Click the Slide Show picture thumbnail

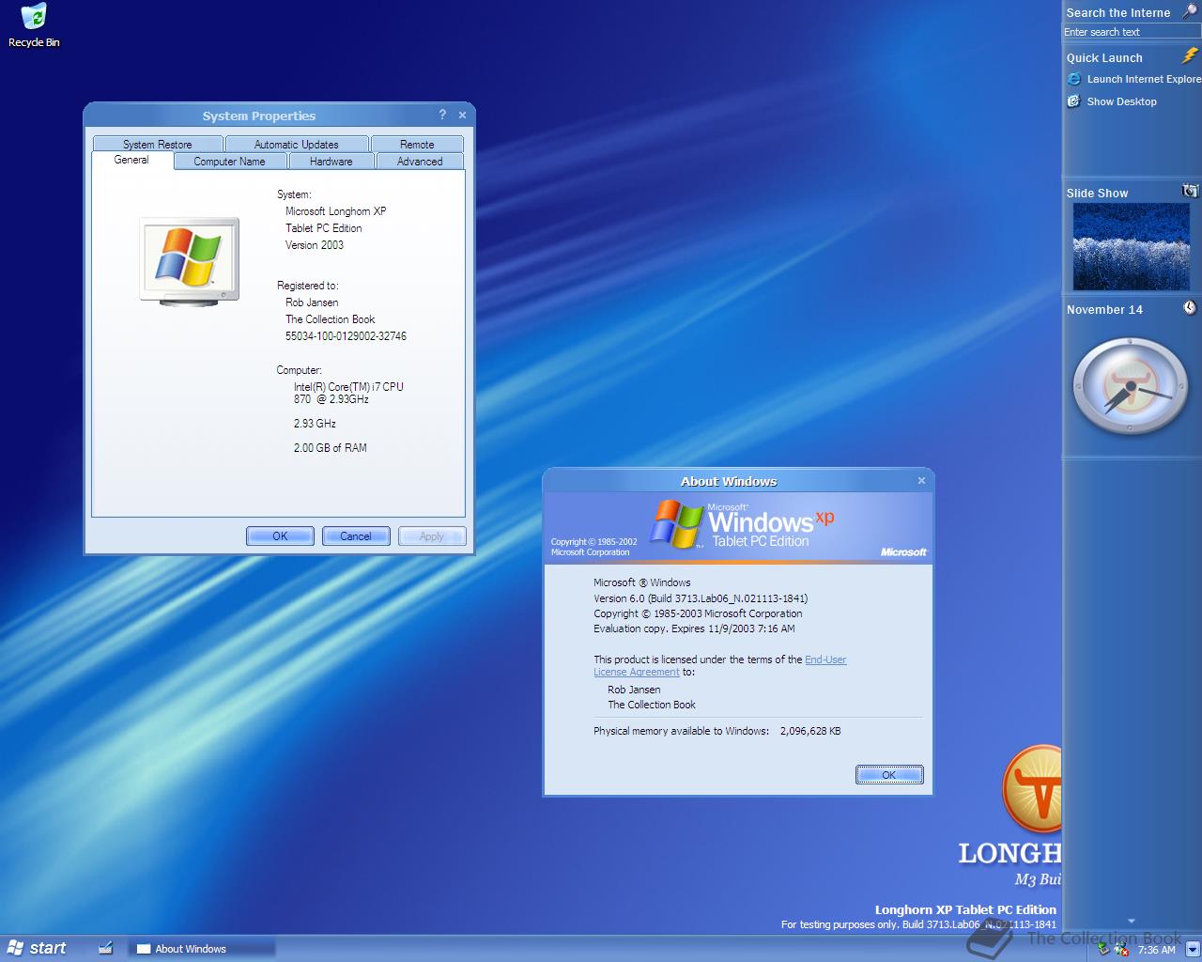pyautogui.click(x=1132, y=246)
